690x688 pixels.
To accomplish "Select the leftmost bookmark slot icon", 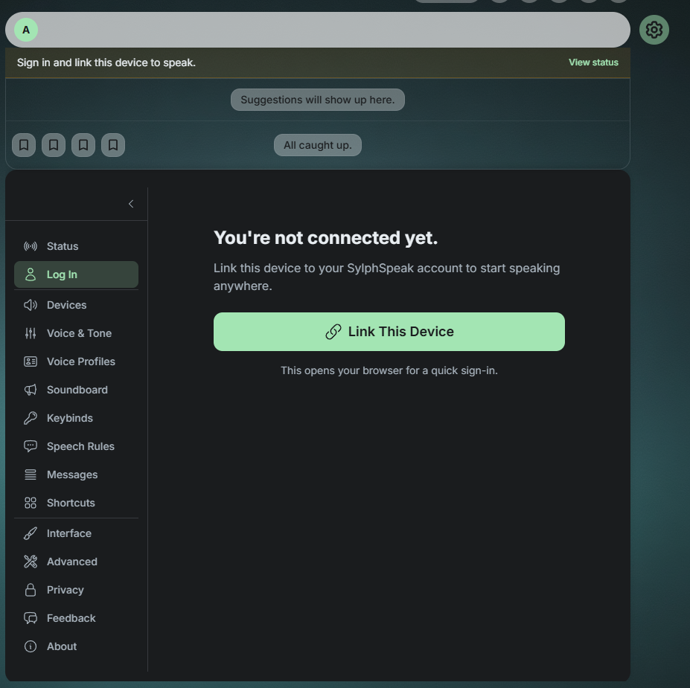I will click(x=24, y=145).
